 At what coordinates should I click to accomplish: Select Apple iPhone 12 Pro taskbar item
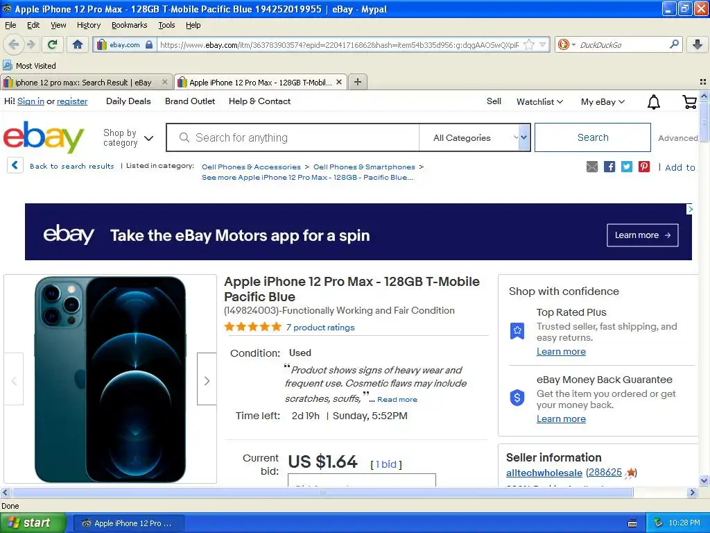[x=128, y=523]
